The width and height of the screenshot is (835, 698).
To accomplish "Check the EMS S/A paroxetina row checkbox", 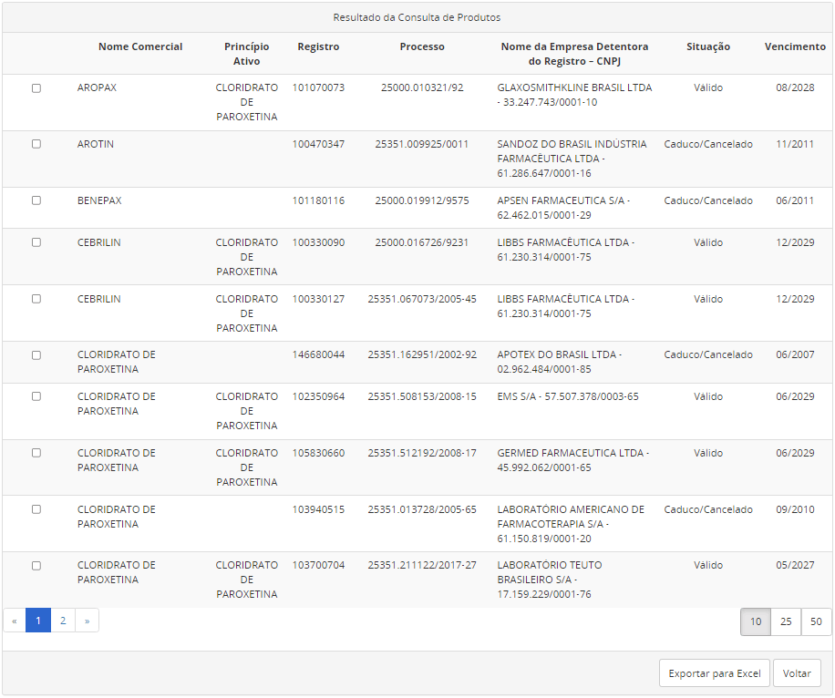I will point(36,396).
